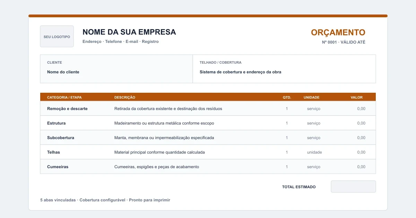416x218 pixels.
Task: Click the Cumeeiras, espigões e peças description
Action: point(157,167)
